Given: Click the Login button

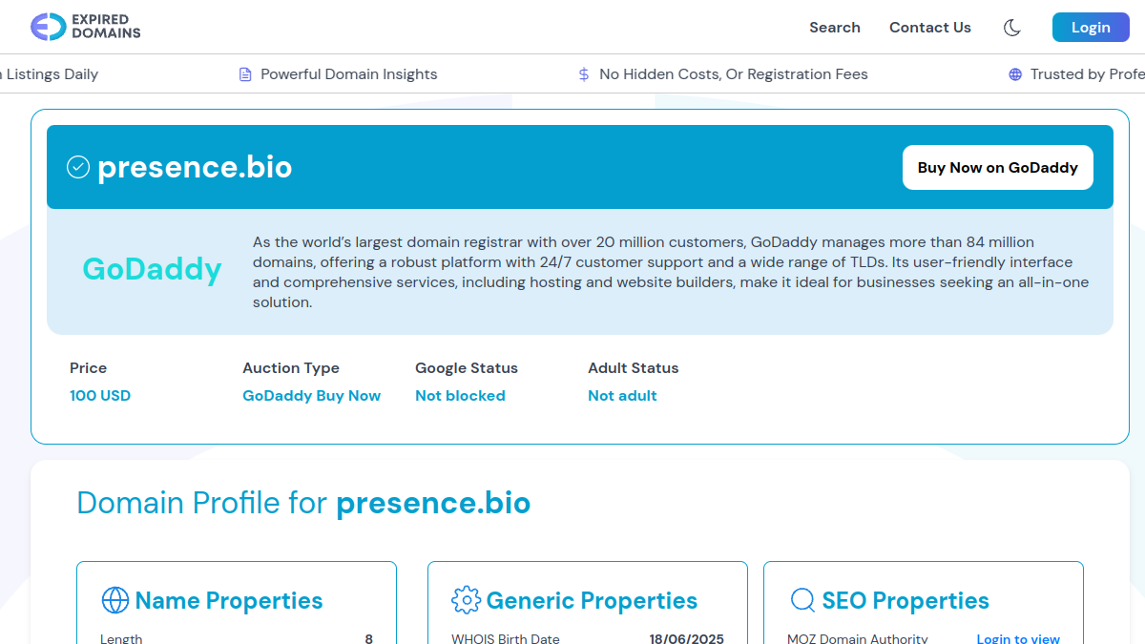Looking at the screenshot, I should (x=1091, y=28).
